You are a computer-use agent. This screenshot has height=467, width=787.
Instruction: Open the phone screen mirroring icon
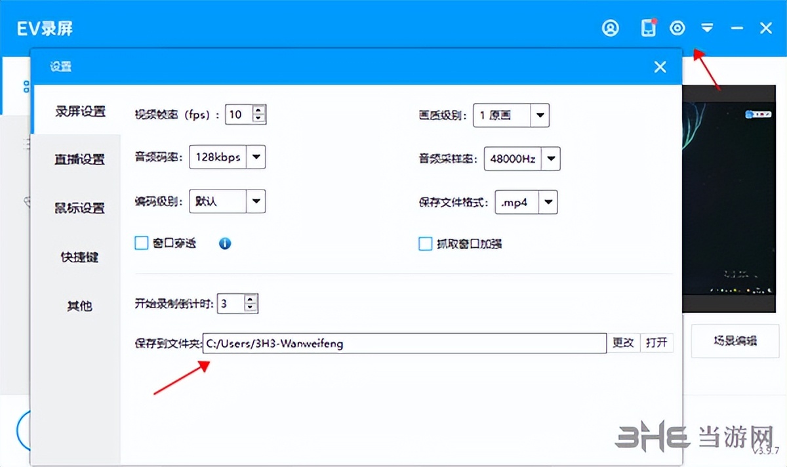point(648,28)
